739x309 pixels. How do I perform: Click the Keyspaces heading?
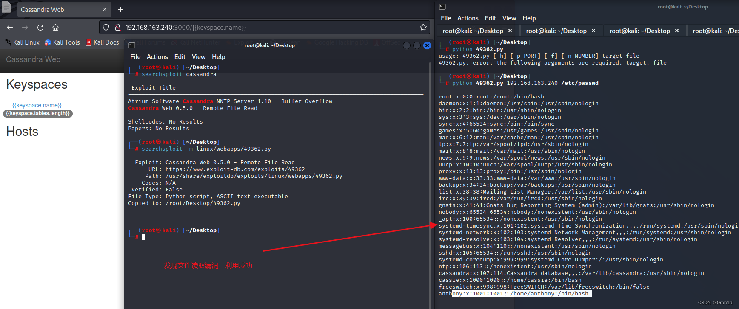[37, 84]
